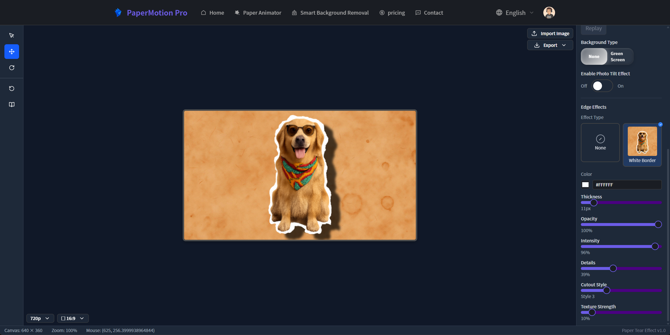
Task: Select Green Screen background type
Action: [617, 56]
